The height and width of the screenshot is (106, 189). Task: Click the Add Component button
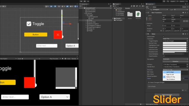click(167, 95)
